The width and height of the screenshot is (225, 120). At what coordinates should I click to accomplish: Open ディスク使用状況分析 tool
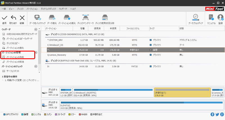[105, 19]
